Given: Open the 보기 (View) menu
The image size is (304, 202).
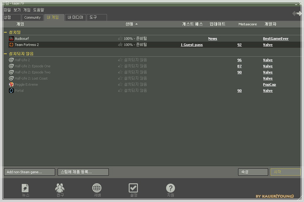Looking at the screenshot, I should (x=17, y=10).
